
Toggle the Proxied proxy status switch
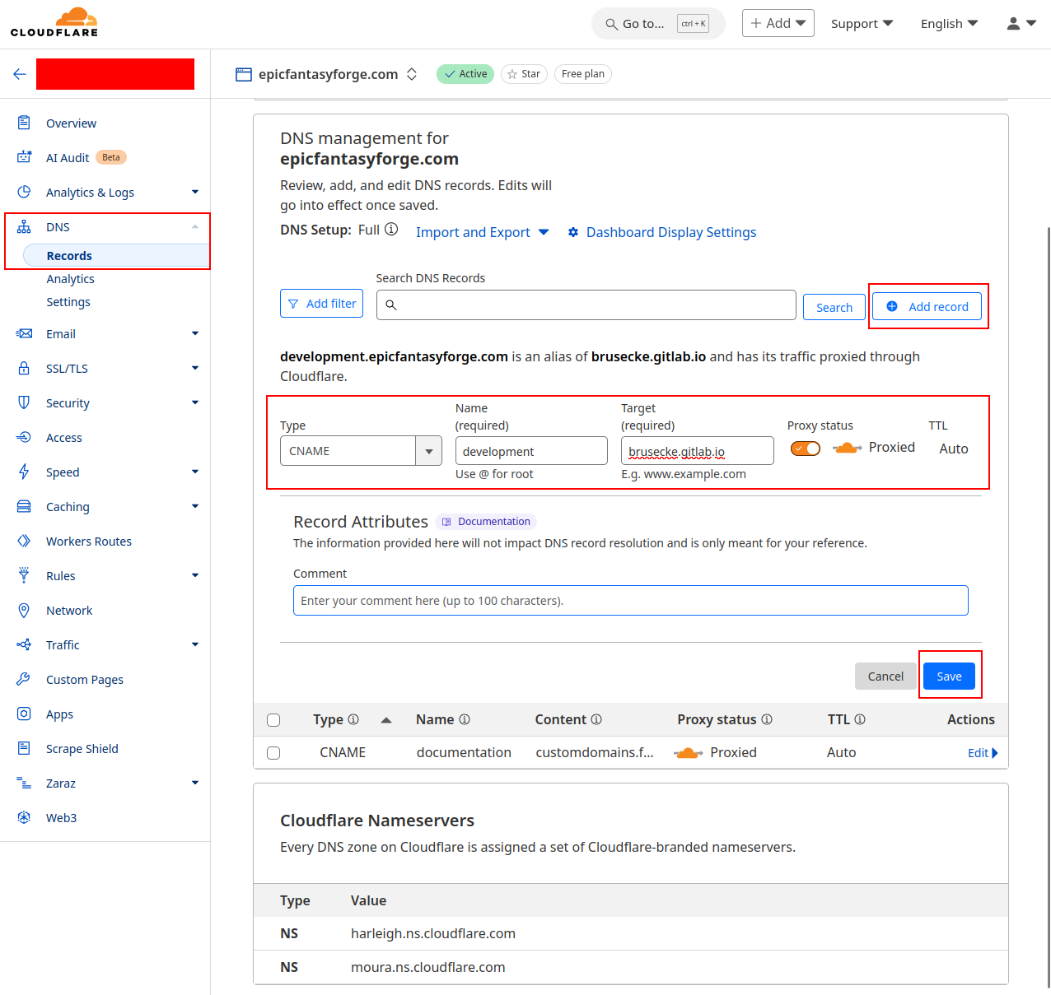click(x=806, y=449)
